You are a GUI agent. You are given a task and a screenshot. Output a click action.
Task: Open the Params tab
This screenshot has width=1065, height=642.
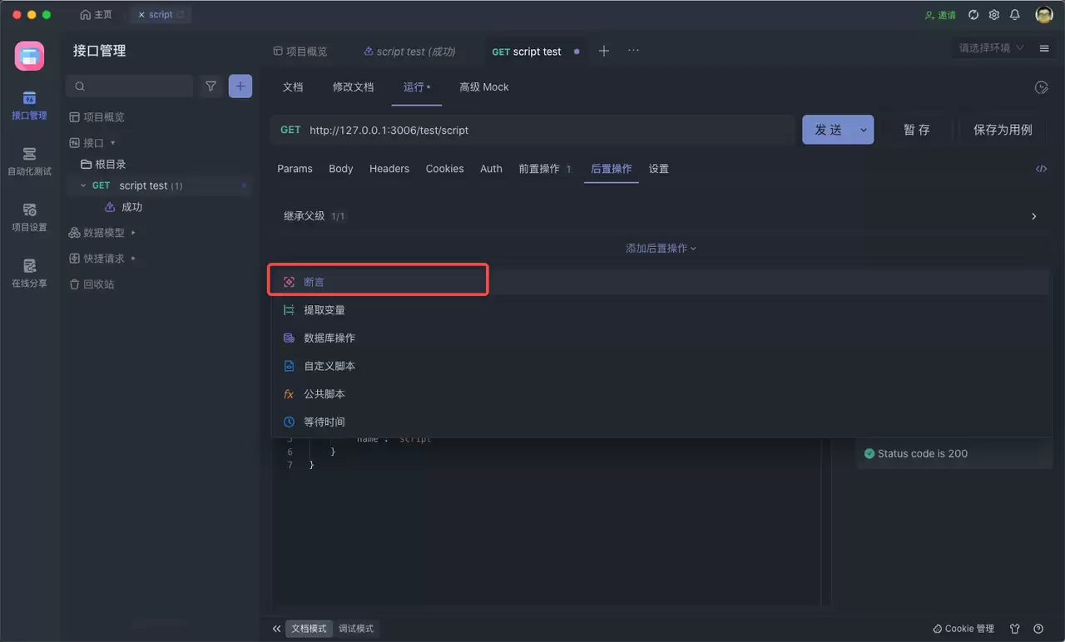coord(295,169)
